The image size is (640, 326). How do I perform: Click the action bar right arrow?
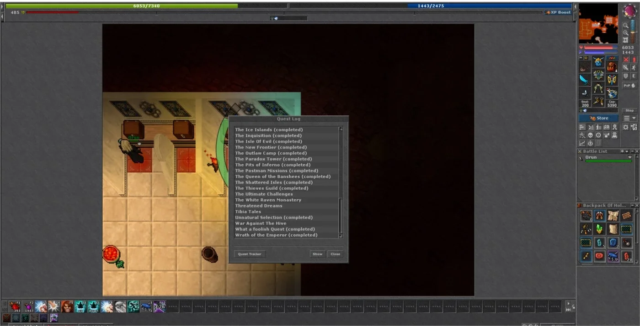click(x=568, y=303)
